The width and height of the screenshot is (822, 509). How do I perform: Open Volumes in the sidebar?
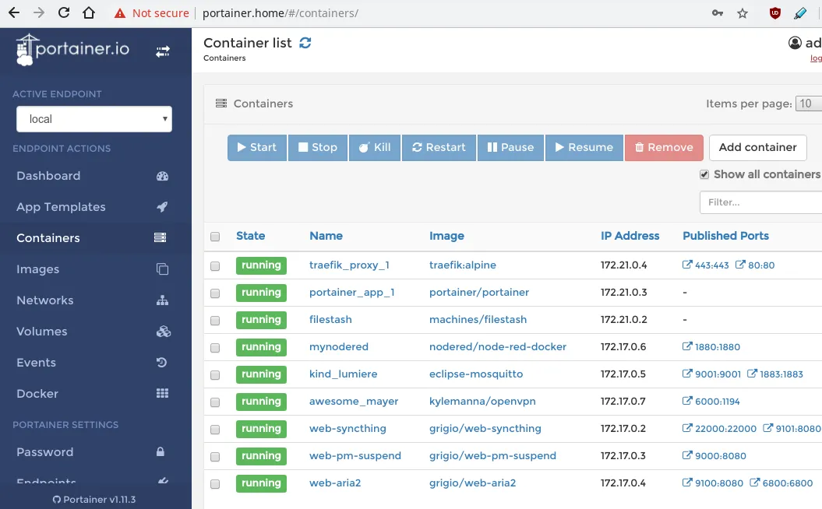[x=42, y=332]
